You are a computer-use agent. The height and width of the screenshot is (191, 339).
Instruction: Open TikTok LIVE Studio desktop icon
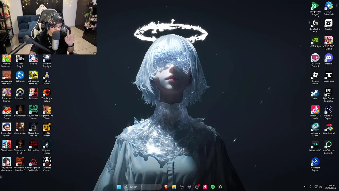click(x=315, y=113)
